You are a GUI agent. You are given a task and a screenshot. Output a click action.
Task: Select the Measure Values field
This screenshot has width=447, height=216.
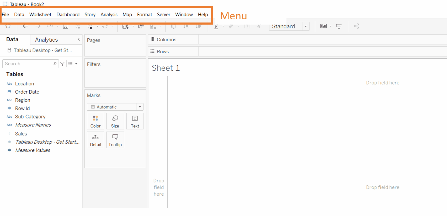click(33, 150)
